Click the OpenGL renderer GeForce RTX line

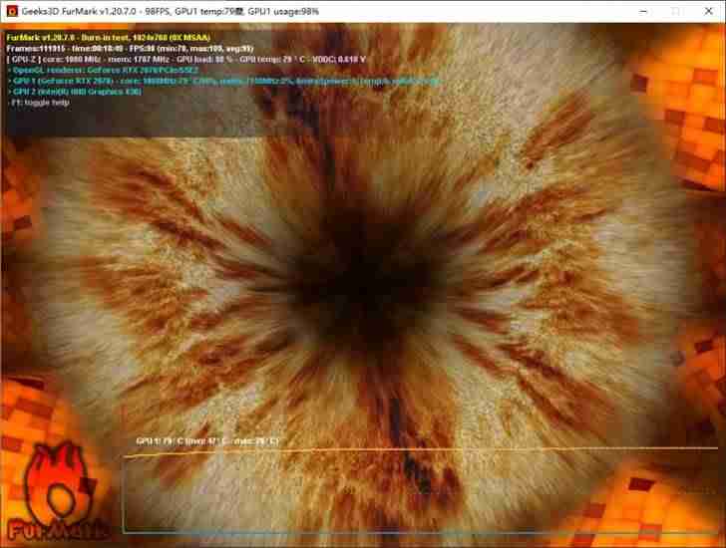pyautogui.click(x=104, y=71)
